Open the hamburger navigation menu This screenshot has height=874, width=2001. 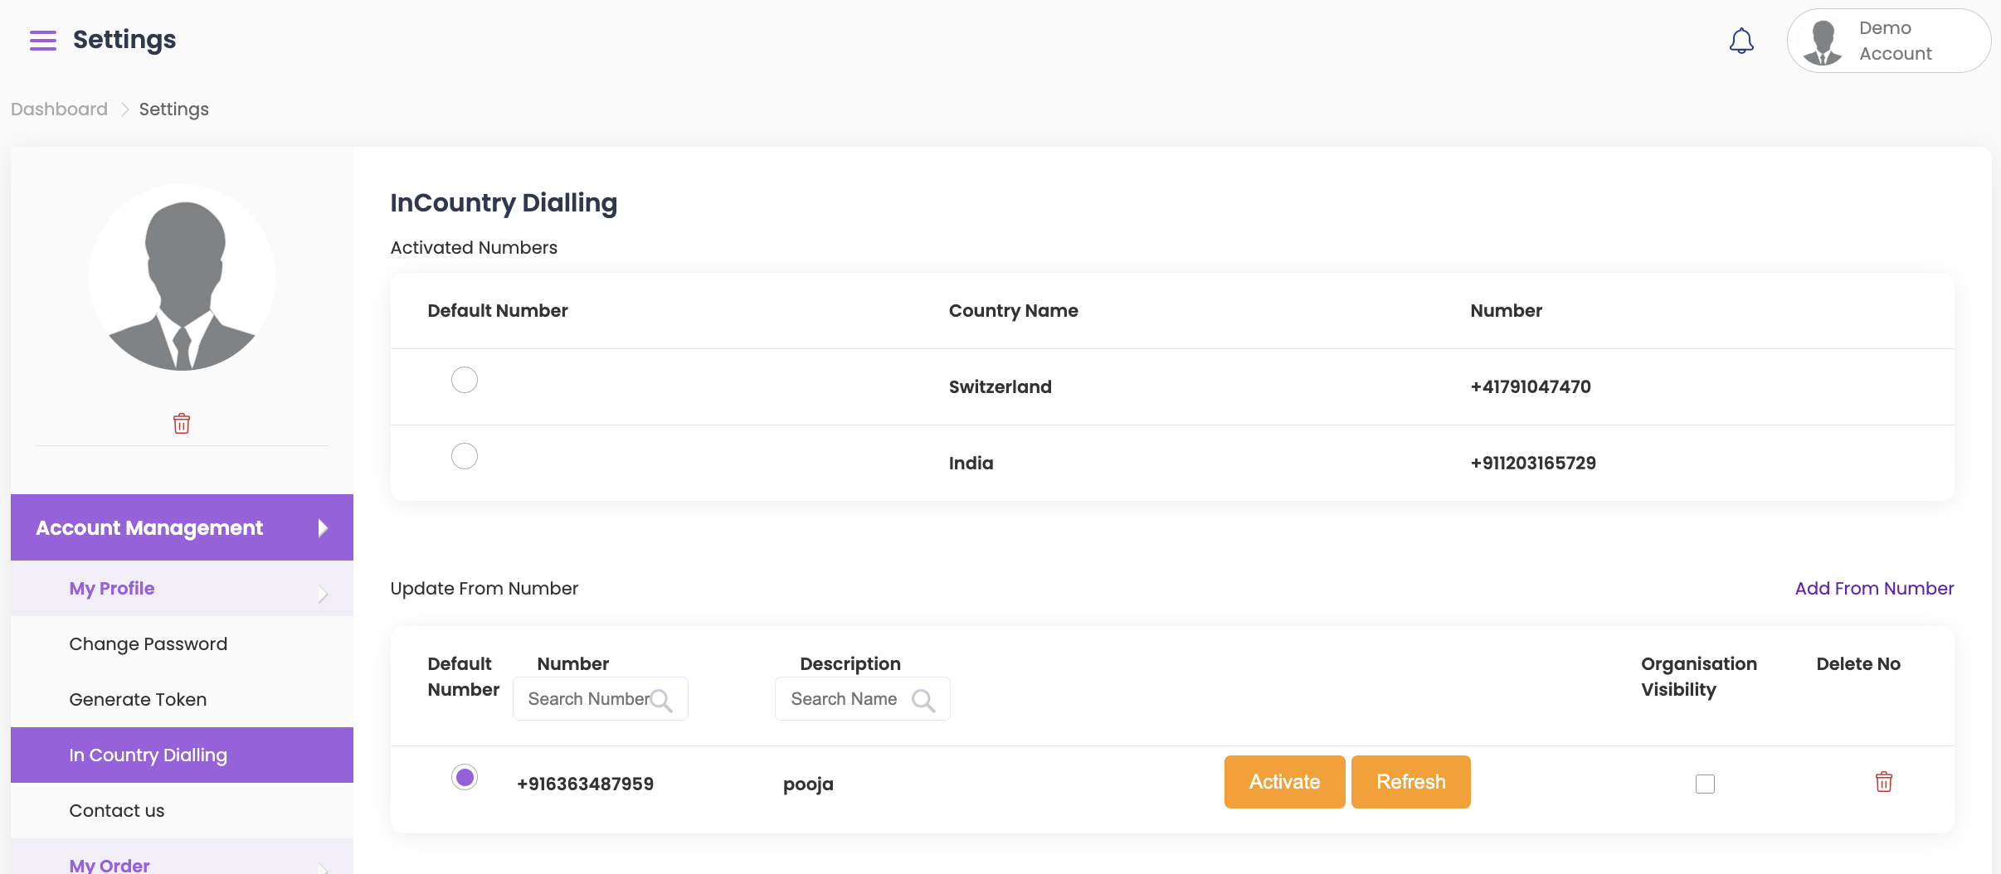tap(43, 40)
